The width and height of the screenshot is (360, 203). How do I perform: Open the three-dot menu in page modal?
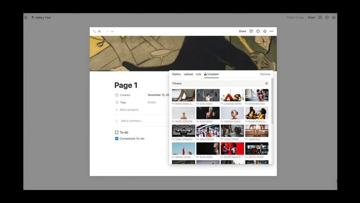(272, 32)
